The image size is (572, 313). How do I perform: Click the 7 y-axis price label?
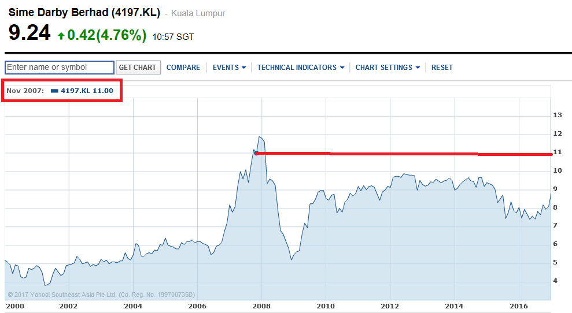tap(555, 226)
